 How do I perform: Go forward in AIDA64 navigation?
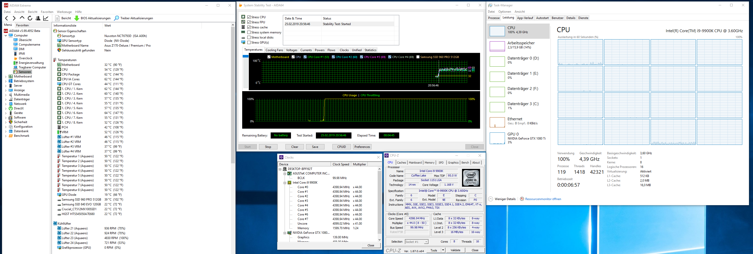click(x=14, y=18)
